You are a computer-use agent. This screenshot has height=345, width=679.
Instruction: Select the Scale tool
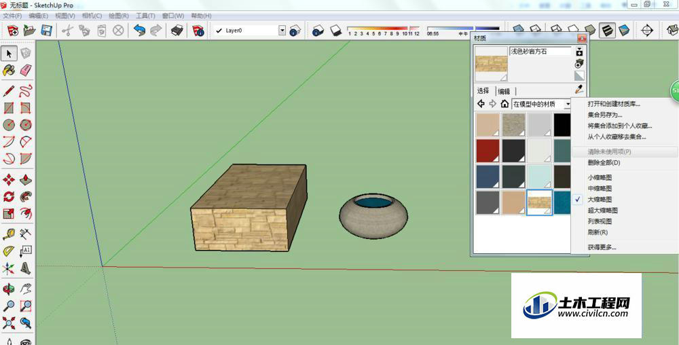[9, 213]
